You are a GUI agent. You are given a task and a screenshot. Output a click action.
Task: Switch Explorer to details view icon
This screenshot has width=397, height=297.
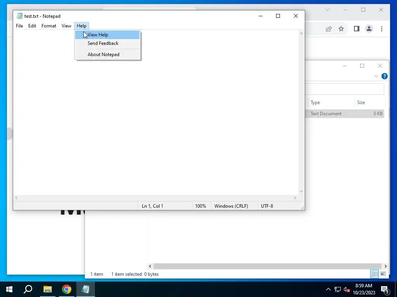coord(375,274)
